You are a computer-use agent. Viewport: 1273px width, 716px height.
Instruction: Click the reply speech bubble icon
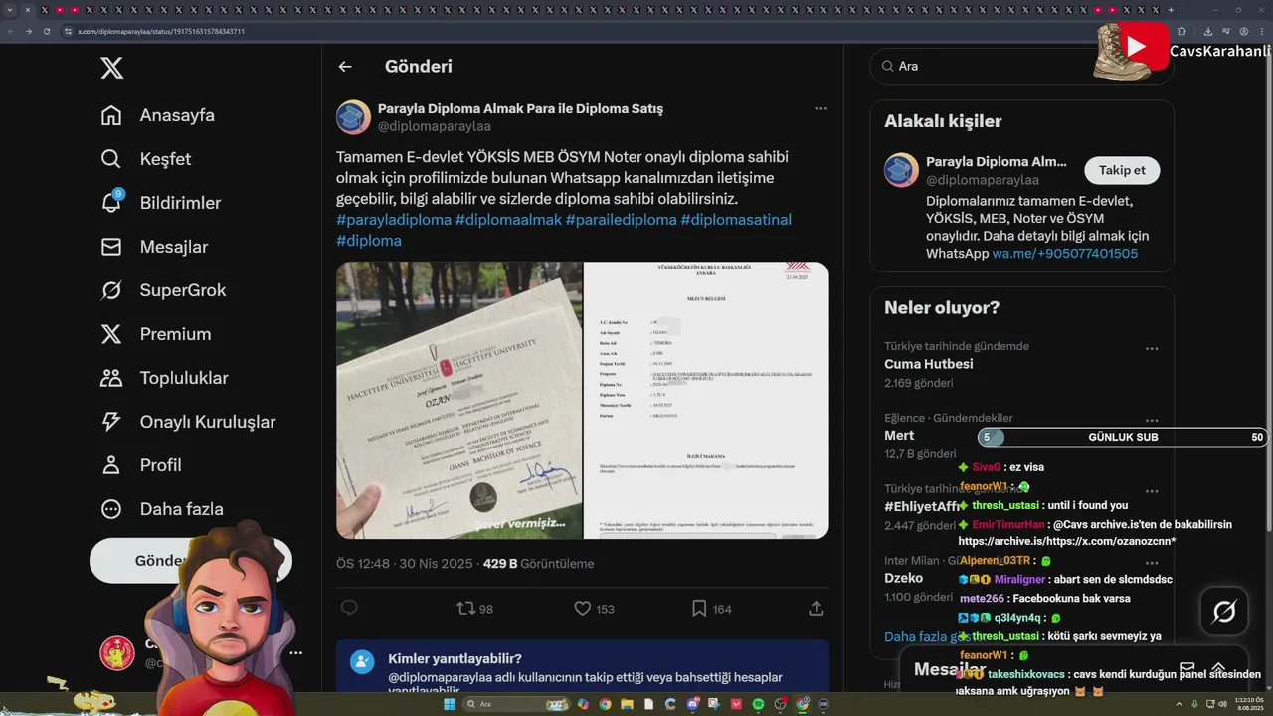click(349, 608)
